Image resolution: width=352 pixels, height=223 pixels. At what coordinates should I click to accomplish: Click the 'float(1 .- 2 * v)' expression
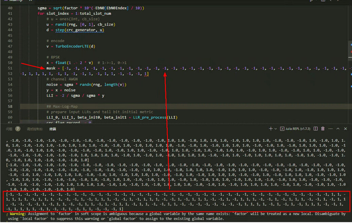74,63
